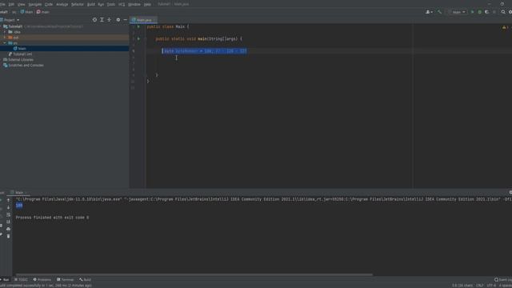
Task: Open the Build menu
Action: point(91,4)
